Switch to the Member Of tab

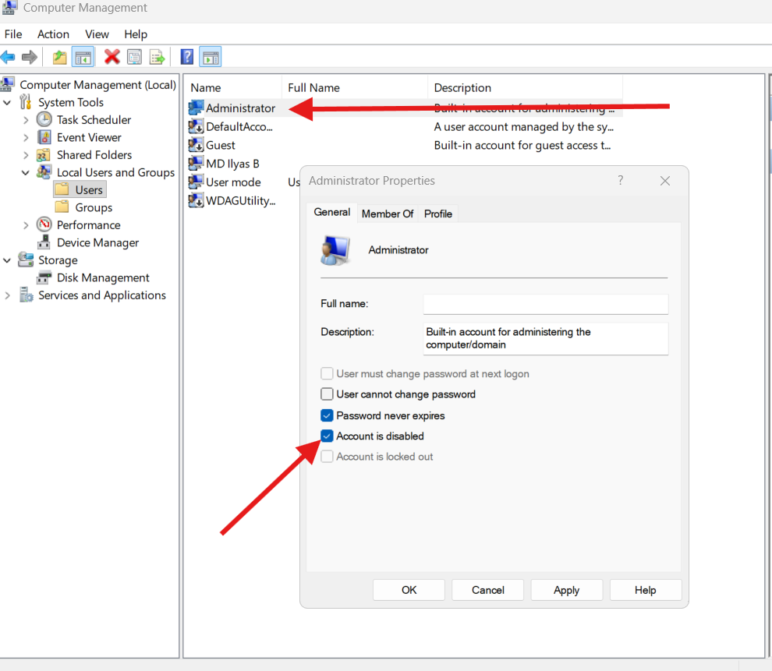(x=388, y=213)
